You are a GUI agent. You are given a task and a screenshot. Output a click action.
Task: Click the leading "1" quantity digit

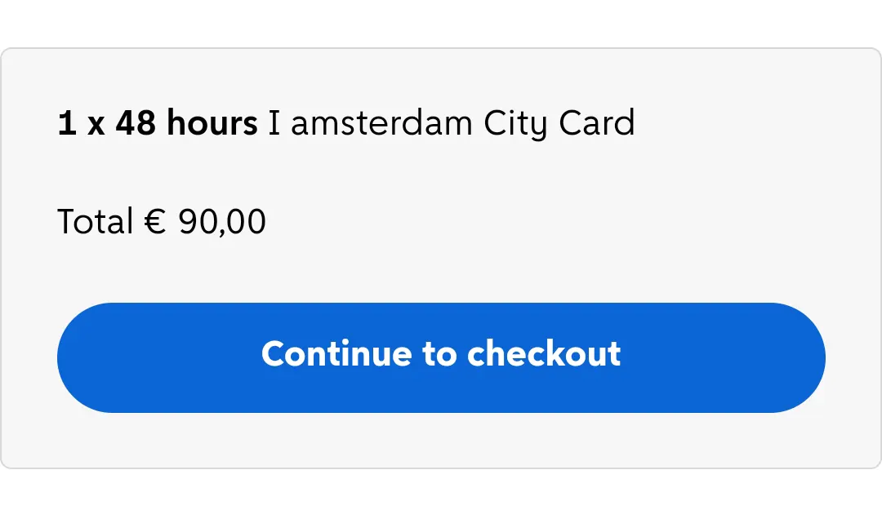pyautogui.click(x=67, y=124)
